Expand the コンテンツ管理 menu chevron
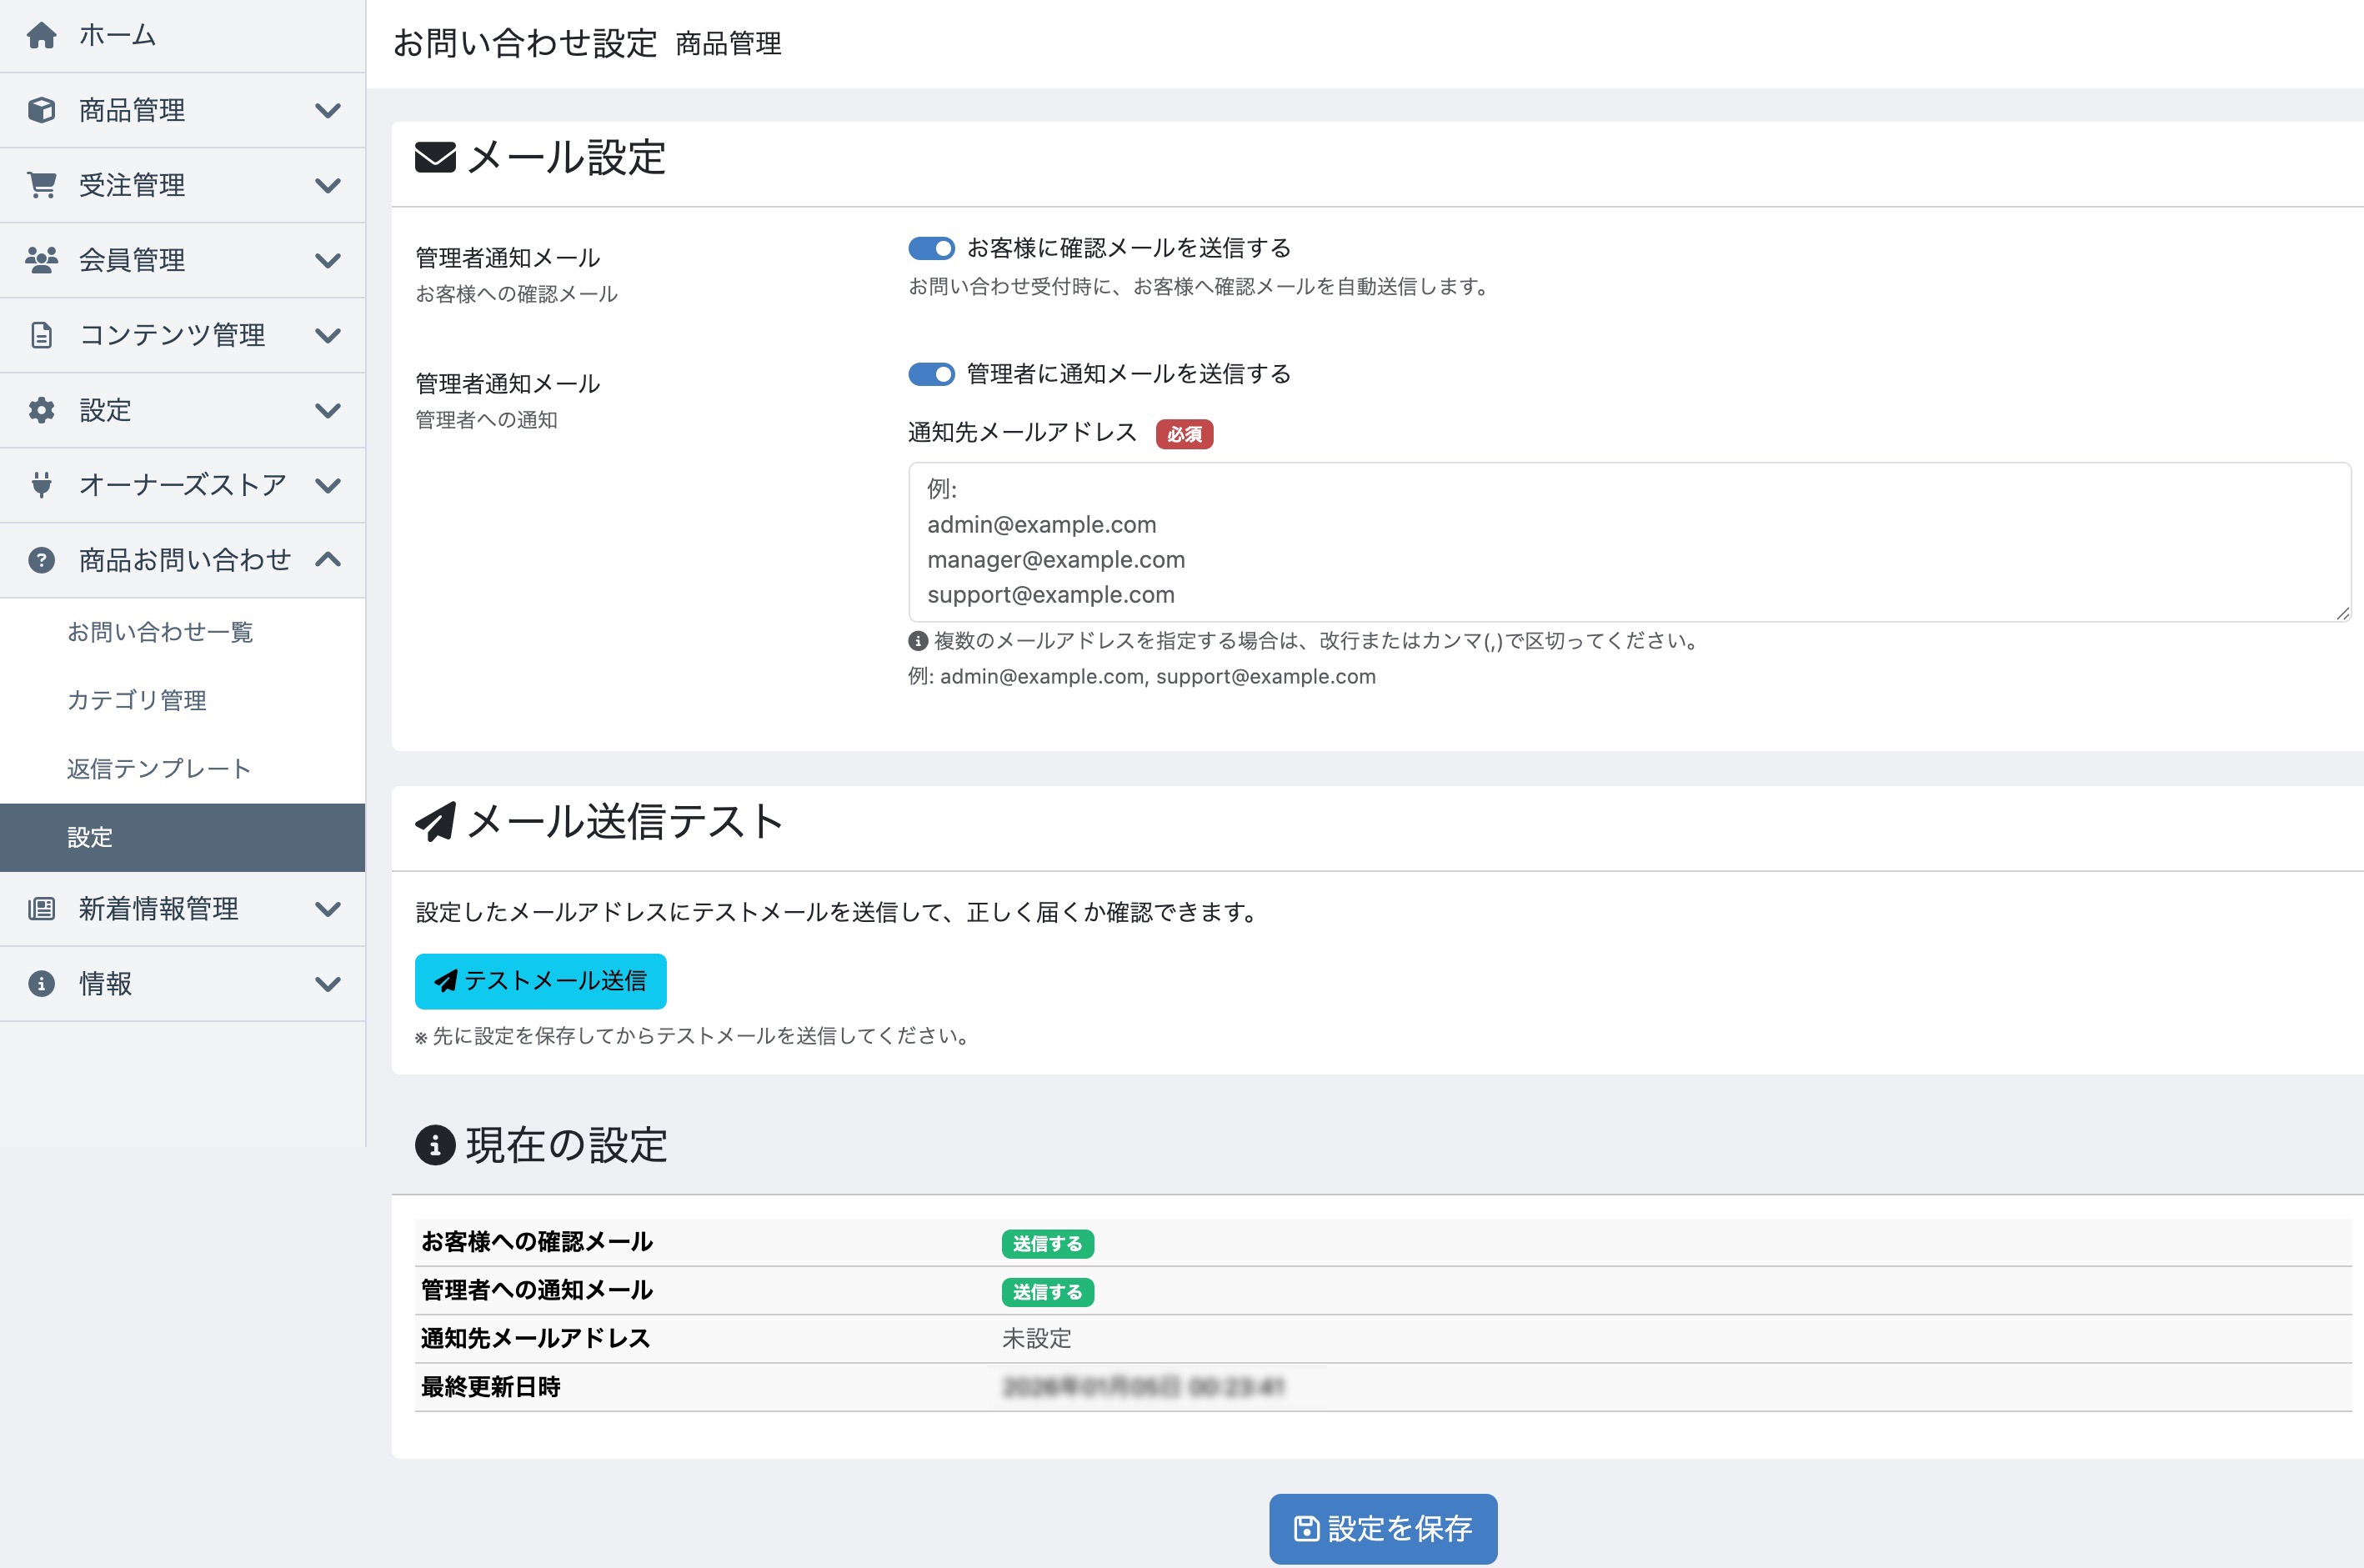Viewport: 2364px width, 1568px height. pyautogui.click(x=328, y=336)
